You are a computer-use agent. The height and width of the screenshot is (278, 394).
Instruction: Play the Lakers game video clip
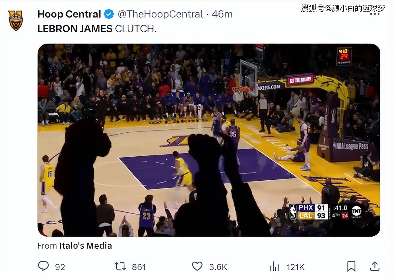pyautogui.click(x=209, y=140)
